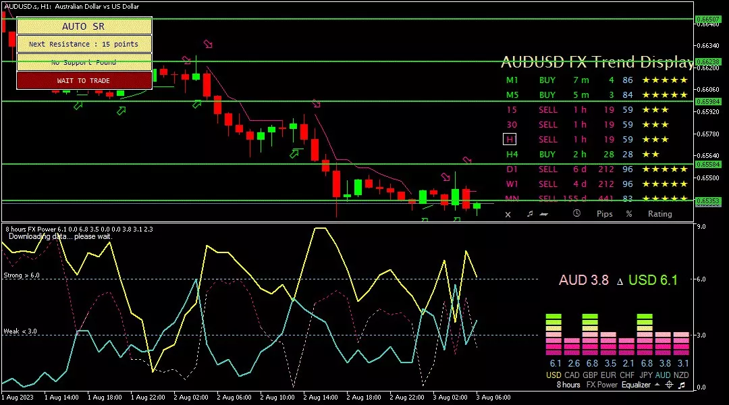Click the music note icon beside Equalizer

tap(682, 385)
